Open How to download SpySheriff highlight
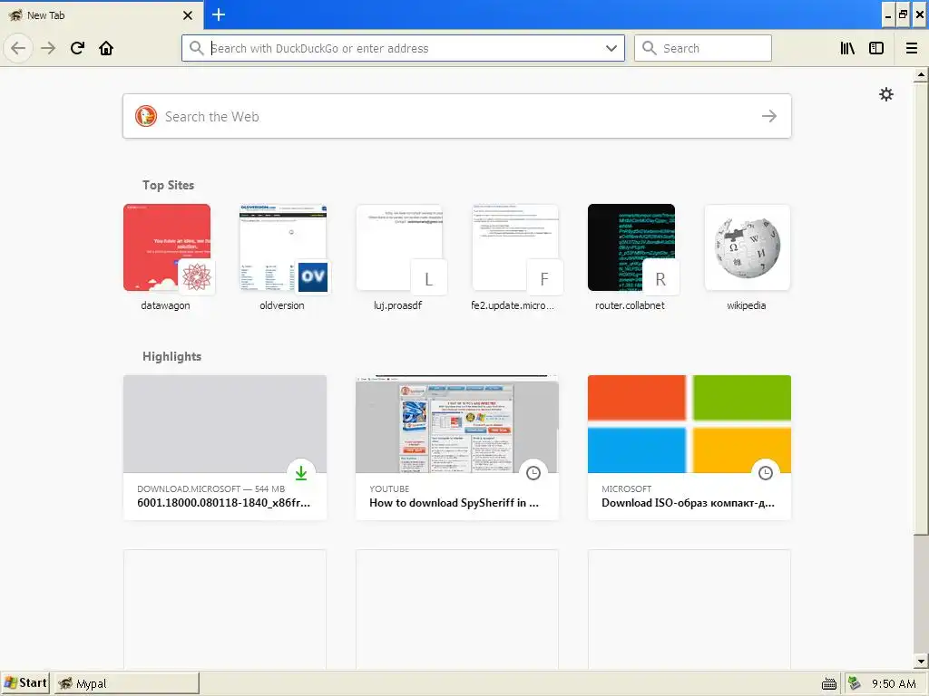Image resolution: width=929 pixels, height=696 pixels. (x=457, y=448)
